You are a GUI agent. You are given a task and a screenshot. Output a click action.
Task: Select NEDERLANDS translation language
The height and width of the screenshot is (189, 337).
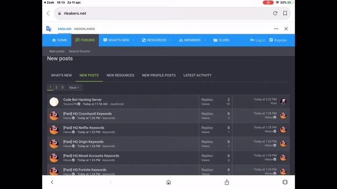84,29
